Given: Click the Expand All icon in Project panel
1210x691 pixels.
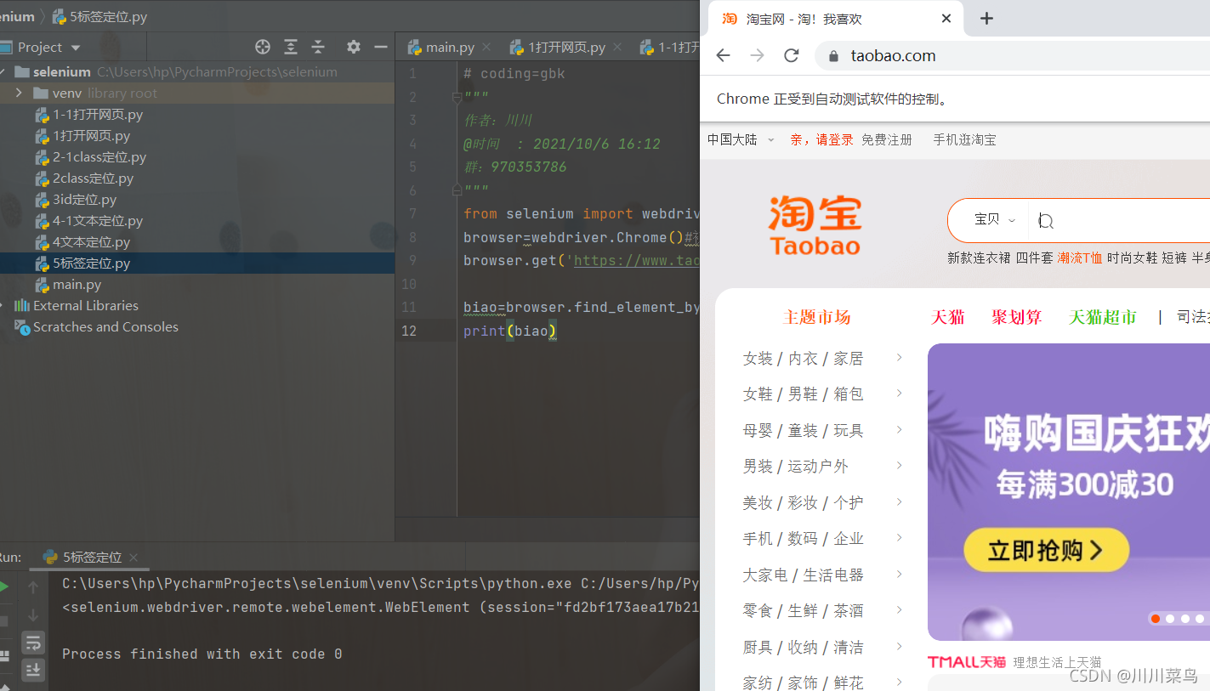Looking at the screenshot, I should [291, 47].
